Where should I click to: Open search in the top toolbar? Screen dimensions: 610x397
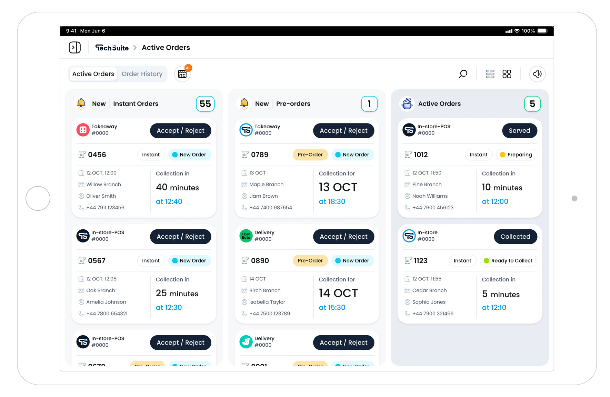coord(463,74)
